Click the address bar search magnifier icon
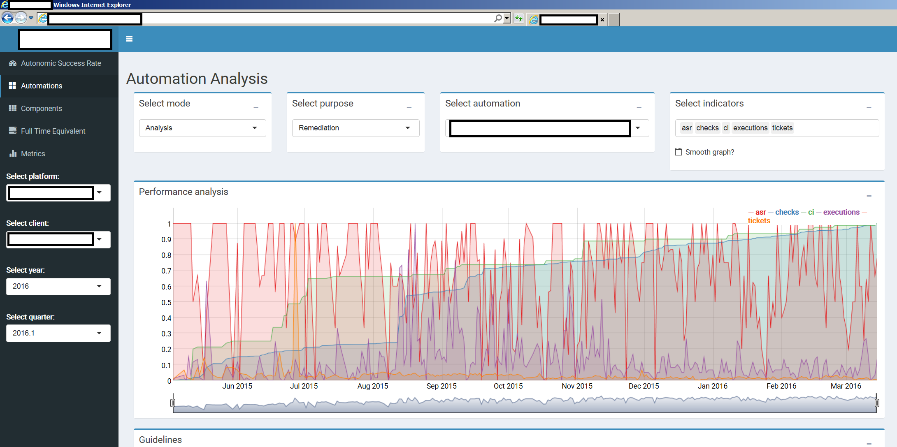Image resolution: width=897 pixels, height=447 pixels. [x=498, y=19]
